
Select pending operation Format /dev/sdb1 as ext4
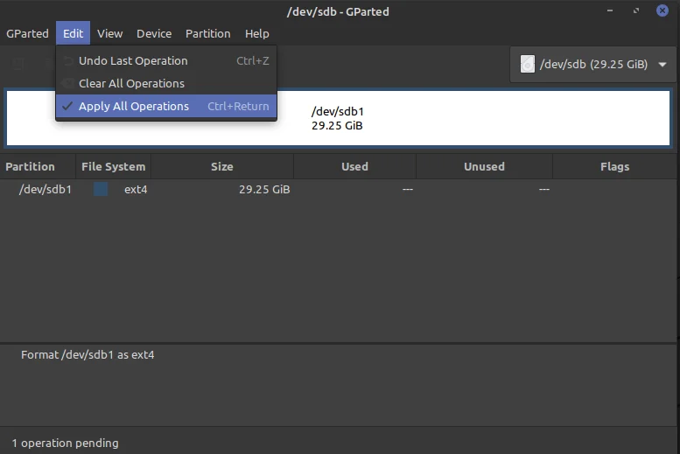(88, 354)
